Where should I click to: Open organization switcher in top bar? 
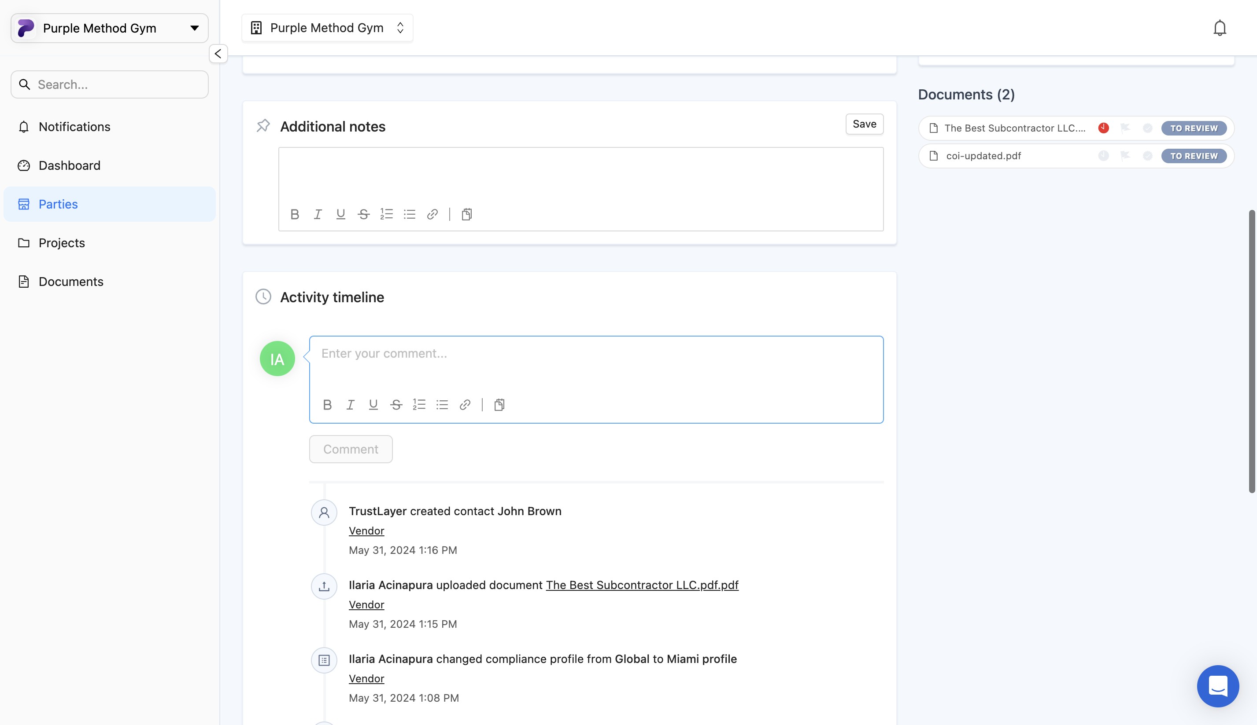(327, 28)
